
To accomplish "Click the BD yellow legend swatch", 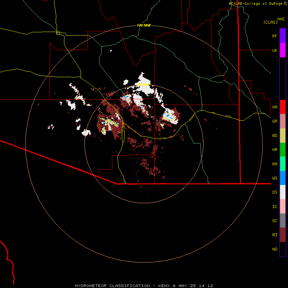I will (x=283, y=136).
